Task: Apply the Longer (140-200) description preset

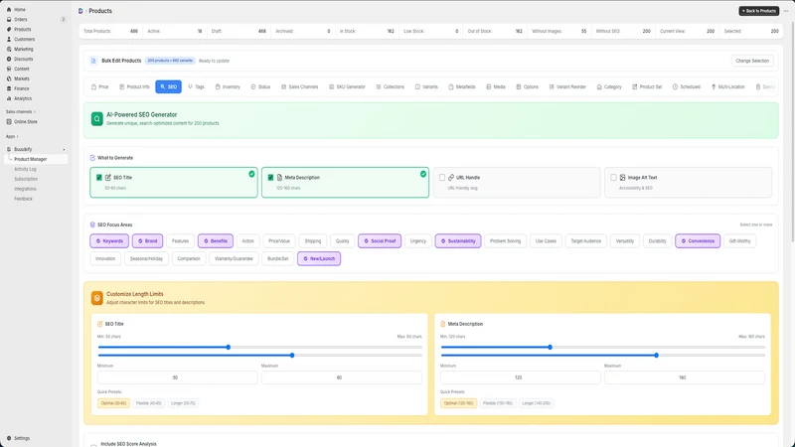Action: pos(536,403)
